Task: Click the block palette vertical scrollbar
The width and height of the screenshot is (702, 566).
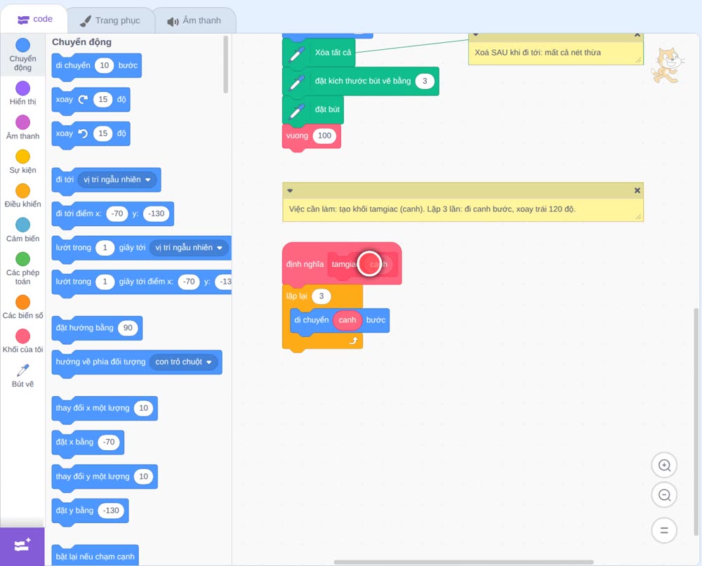Action: pyautogui.click(x=225, y=65)
